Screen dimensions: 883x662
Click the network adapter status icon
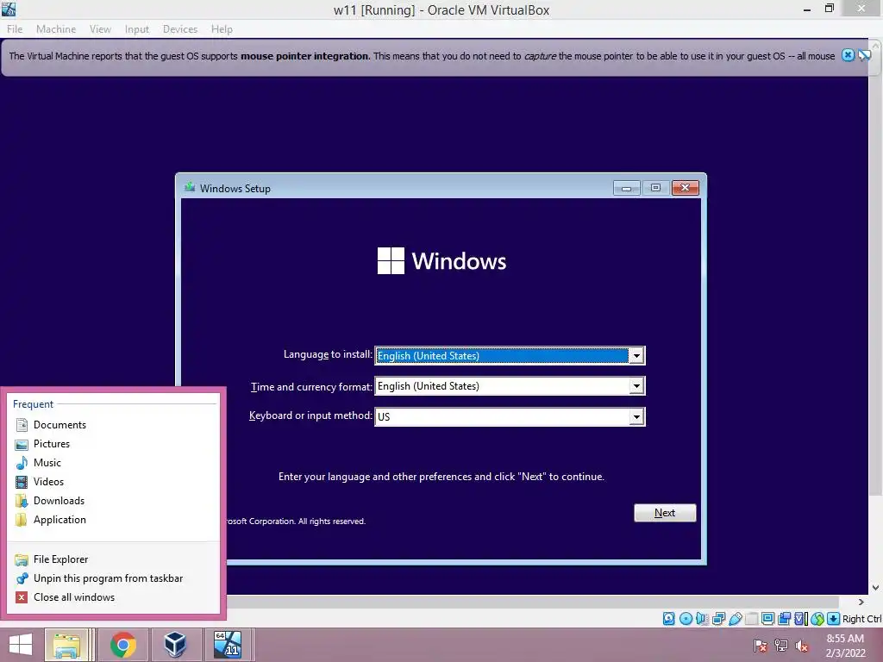(718, 619)
